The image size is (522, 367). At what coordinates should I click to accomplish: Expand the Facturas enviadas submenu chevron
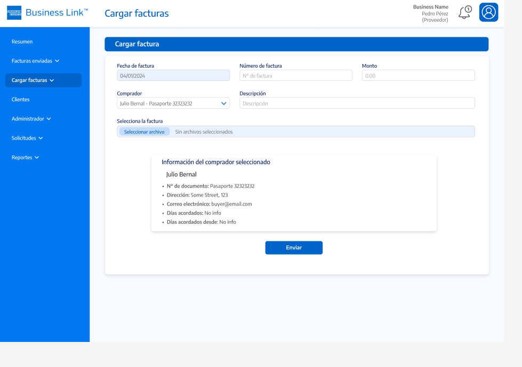(x=57, y=61)
